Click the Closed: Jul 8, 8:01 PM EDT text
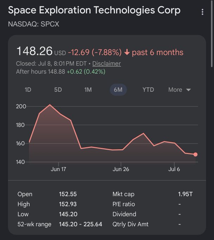Image resolution: width=214 pixels, height=240 pixels. 51,64
